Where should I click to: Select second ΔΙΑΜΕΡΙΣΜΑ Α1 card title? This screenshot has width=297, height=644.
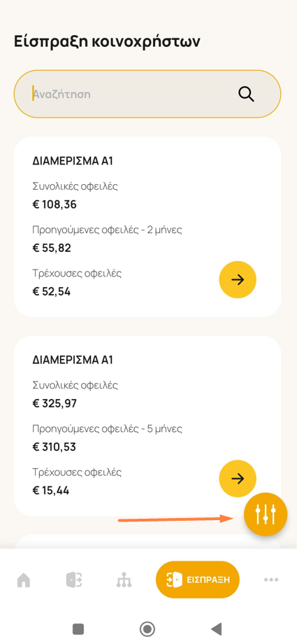pyautogui.click(x=73, y=360)
